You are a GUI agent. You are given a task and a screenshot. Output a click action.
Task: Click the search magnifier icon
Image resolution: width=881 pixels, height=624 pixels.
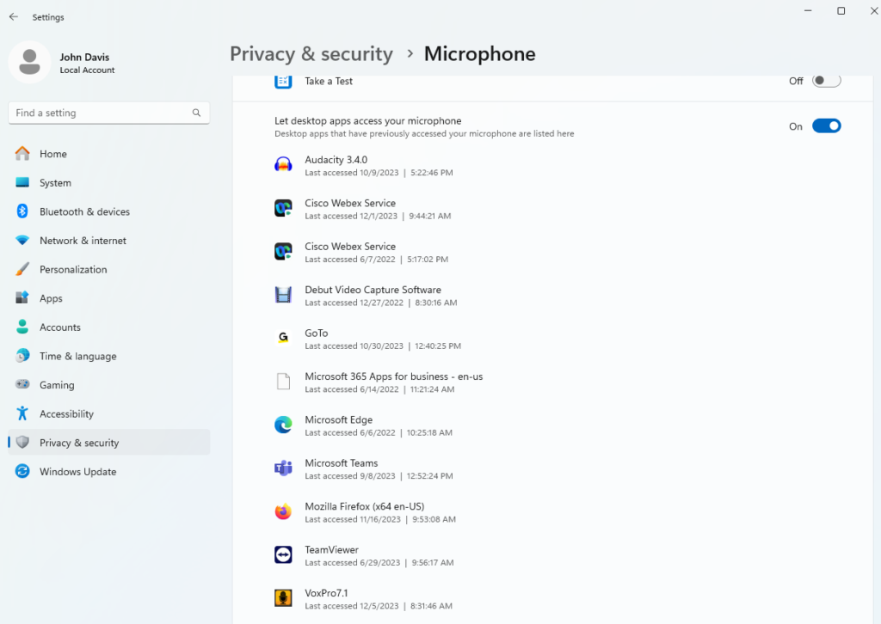pos(196,113)
